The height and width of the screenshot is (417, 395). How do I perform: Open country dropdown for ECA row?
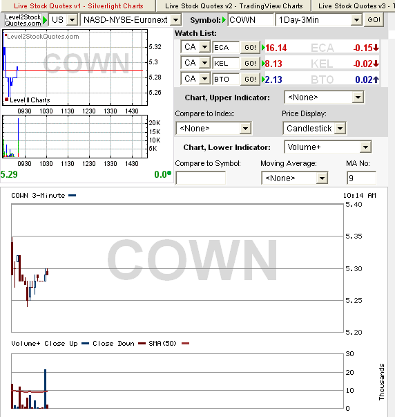pyautogui.click(x=195, y=47)
